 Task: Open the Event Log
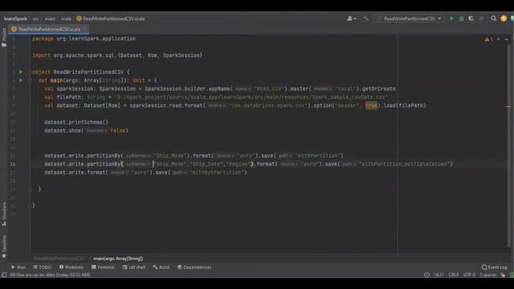(x=495, y=267)
